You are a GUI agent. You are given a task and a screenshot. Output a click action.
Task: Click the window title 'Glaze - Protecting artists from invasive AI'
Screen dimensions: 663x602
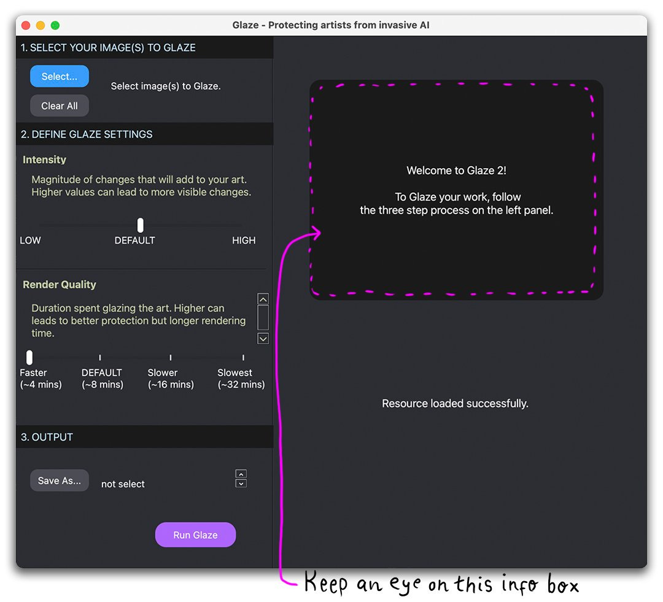click(x=331, y=25)
